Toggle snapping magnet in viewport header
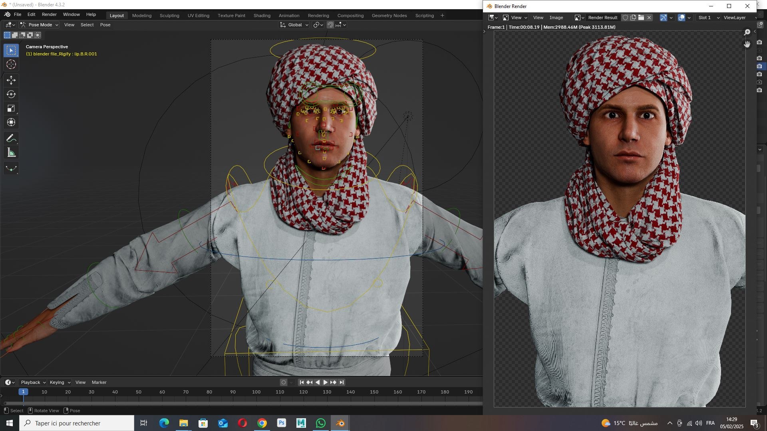The image size is (767, 431). click(330, 25)
